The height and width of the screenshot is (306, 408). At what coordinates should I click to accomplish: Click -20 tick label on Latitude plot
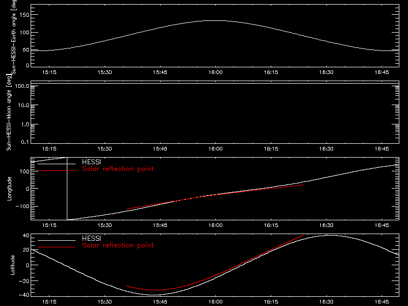coord(24,281)
